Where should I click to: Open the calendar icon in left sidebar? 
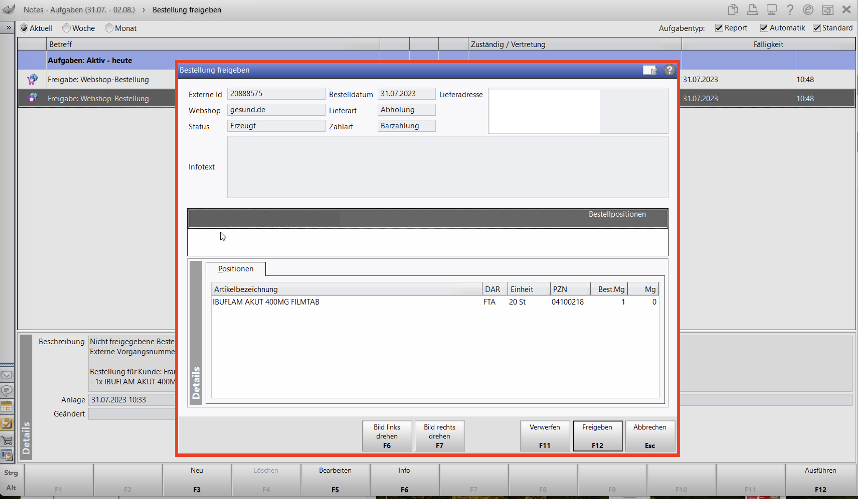(7, 407)
